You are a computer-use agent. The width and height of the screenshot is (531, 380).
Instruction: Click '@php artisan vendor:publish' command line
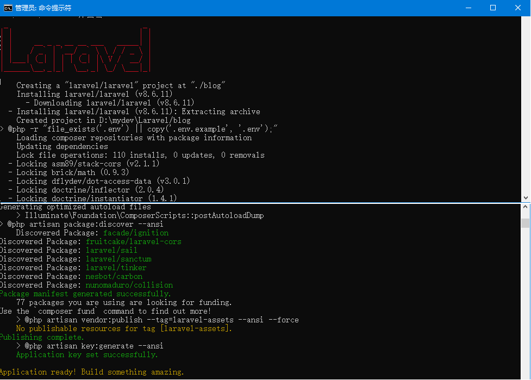click(x=158, y=320)
